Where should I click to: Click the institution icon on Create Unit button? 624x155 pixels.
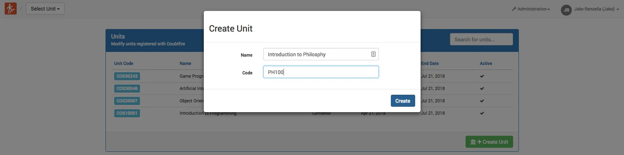pyautogui.click(x=473, y=142)
